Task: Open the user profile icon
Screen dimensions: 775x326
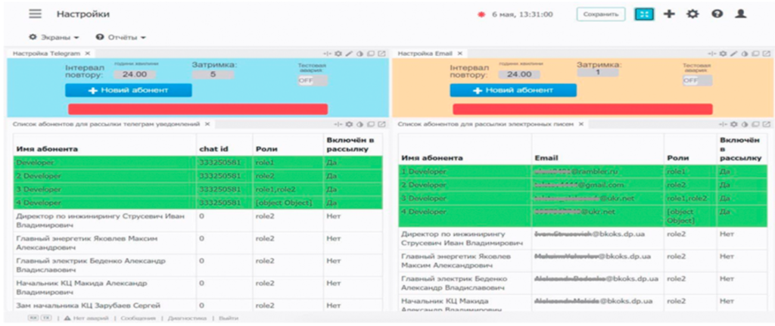Action: point(740,14)
